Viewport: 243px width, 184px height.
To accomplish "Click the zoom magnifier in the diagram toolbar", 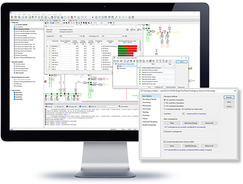I will [50, 23].
